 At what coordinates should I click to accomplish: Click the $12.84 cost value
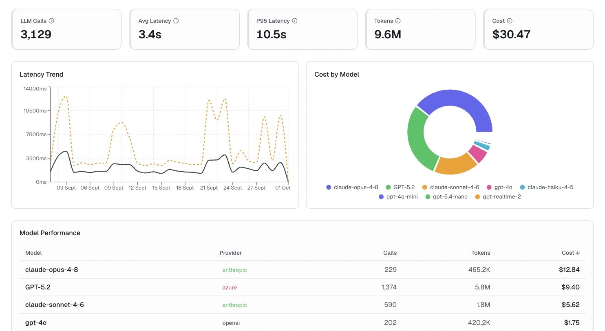point(570,269)
